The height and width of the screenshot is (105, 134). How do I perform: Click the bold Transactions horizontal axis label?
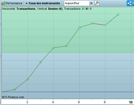tap(26, 9)
